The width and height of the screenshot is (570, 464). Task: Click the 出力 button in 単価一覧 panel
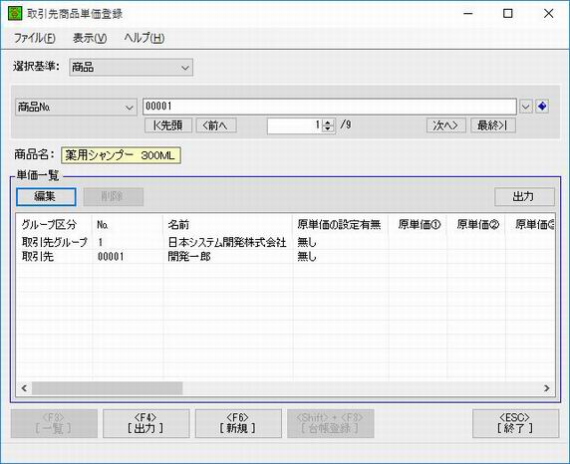coord(524,196)
